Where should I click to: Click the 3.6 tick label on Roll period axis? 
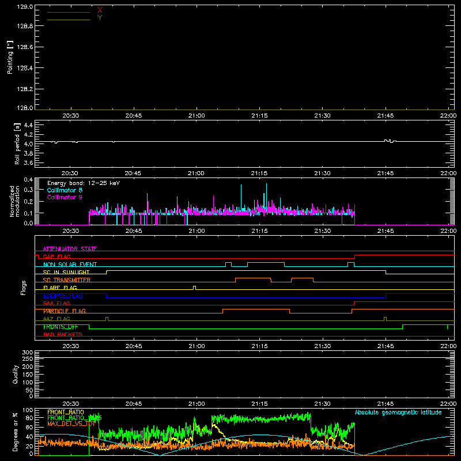(x=28, y=163)
